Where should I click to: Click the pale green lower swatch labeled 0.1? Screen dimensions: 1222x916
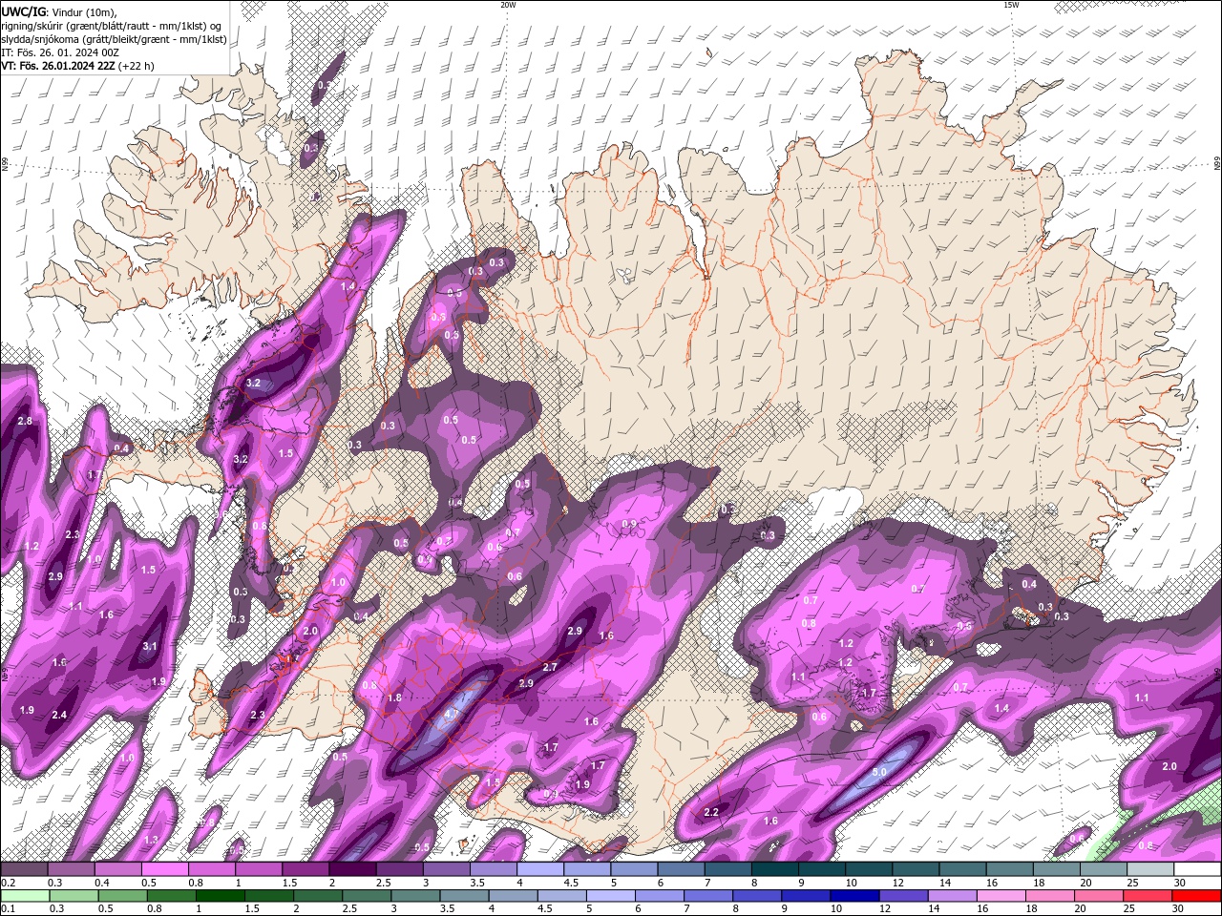point(24,896)
